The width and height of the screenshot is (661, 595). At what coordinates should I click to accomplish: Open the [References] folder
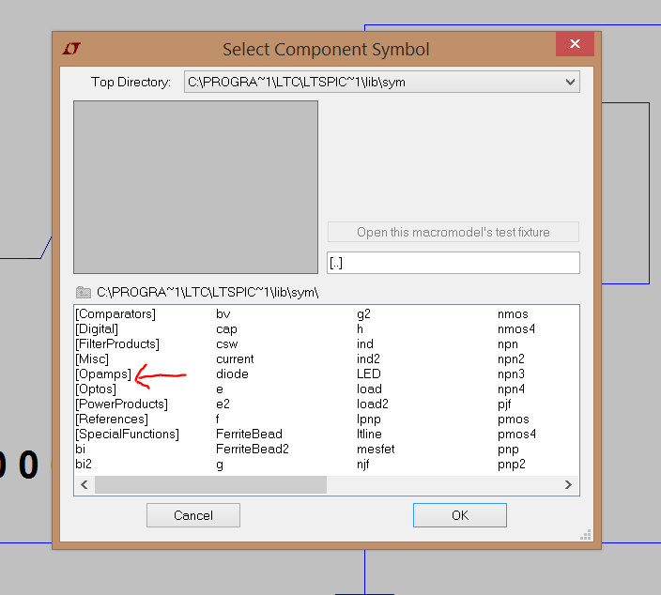point(112,420)
